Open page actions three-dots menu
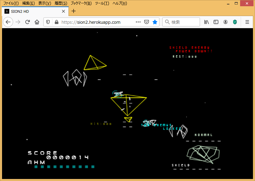The image size is (255, 181). (x=138, y=22)
